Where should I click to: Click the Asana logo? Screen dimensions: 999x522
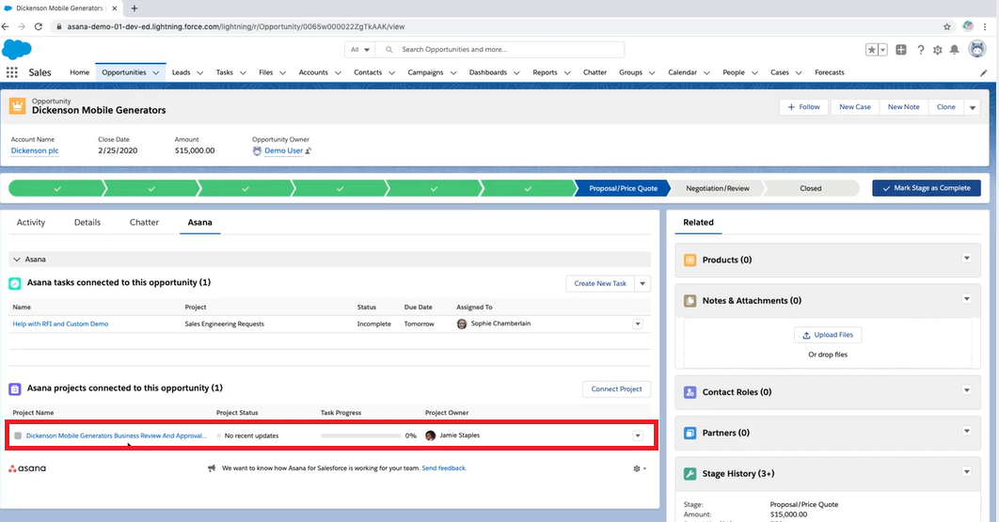click(26, 468)
